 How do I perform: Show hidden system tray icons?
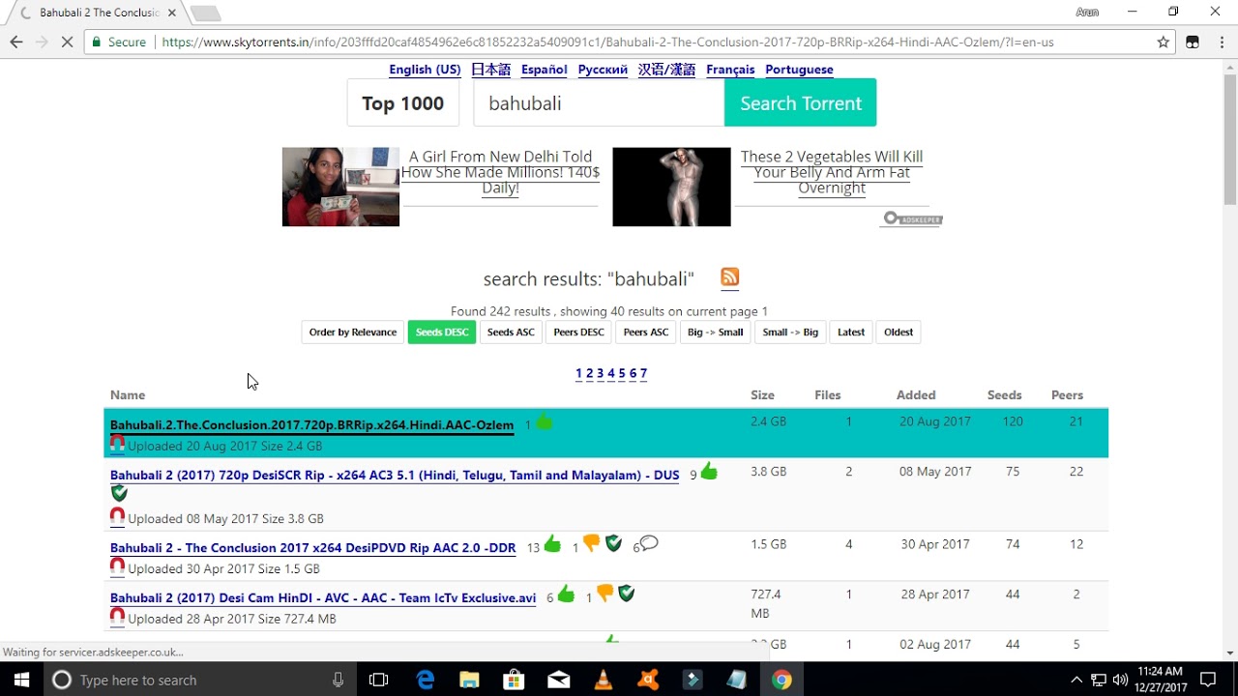1076,680
